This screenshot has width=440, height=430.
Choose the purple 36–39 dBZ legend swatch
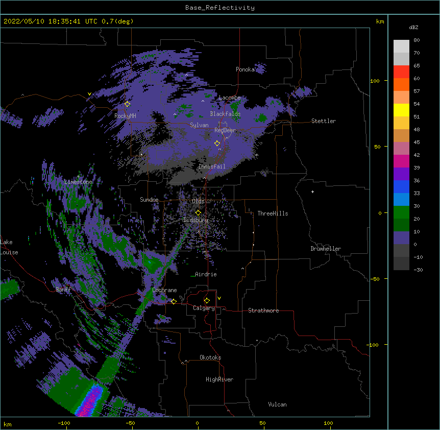pos(401,174)
